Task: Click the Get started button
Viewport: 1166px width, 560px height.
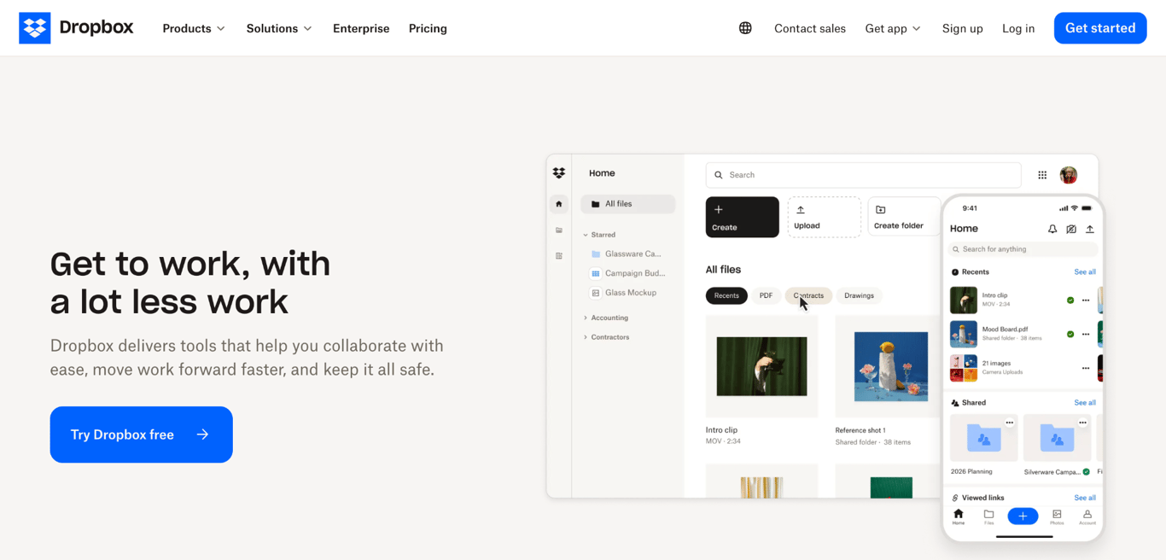Action: [x=1100, y=28]
